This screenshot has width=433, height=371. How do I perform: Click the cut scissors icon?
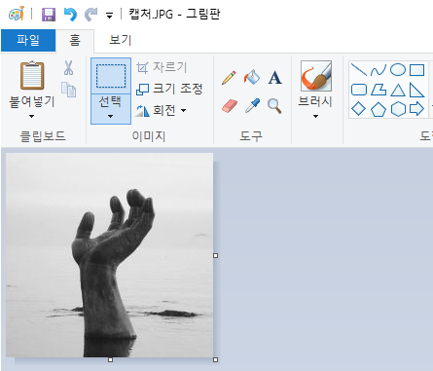coord(68,67)
